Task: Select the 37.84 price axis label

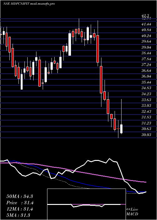Action: point(146,59)
